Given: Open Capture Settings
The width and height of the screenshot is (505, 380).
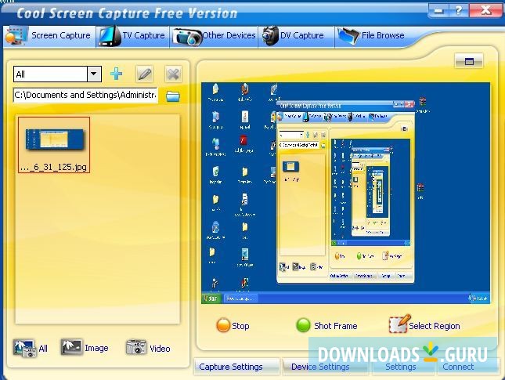Looking at the screenshot, I should 236,367.
